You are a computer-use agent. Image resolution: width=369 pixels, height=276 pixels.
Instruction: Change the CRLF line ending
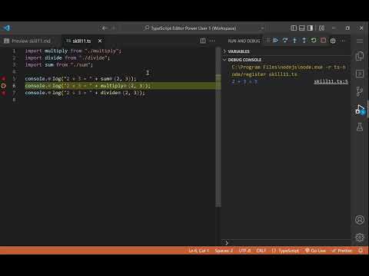[261, 251]
